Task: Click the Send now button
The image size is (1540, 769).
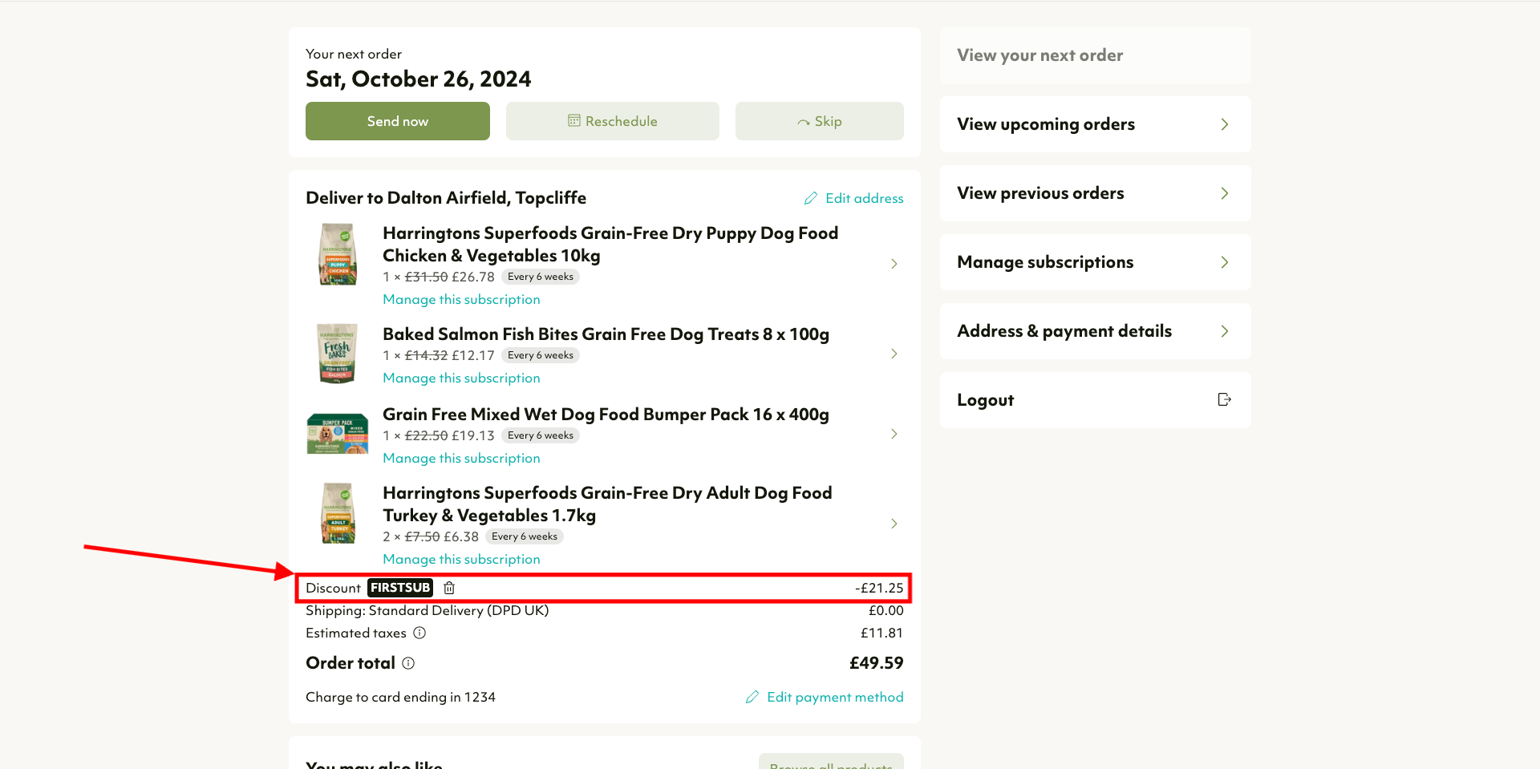Action: click(398, 121)
